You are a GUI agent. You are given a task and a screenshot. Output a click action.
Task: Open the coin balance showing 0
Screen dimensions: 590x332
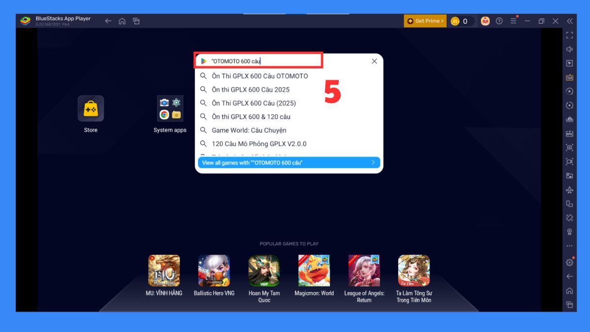point(462,21)
